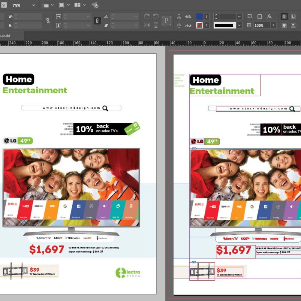Select the $39 price frame on right page
Image resolution: width=301 pixels, height=301 pixels.
(x=230, y=272)
